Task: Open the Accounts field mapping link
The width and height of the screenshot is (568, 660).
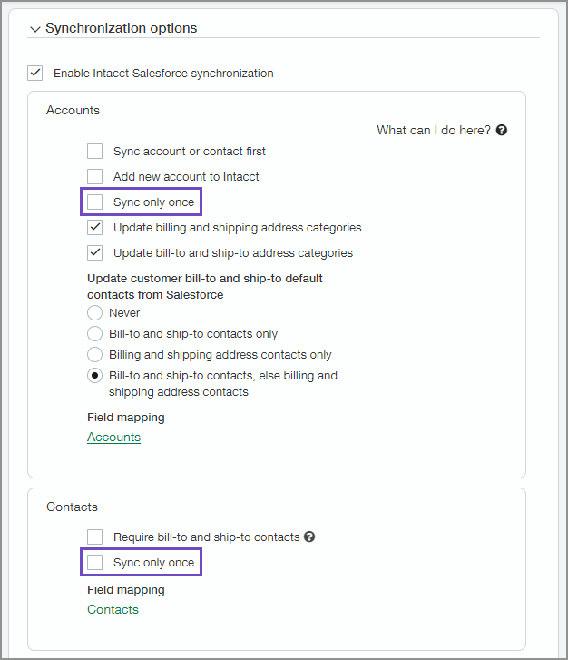Action: [x=113, y=438]
